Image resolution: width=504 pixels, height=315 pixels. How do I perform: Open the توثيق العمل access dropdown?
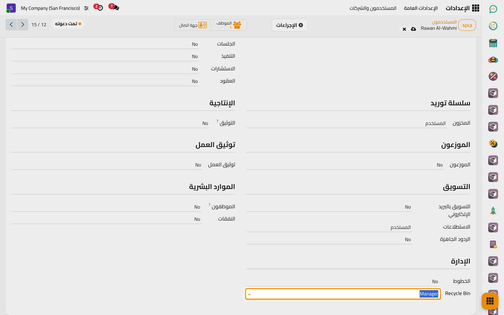click(107, 165)
